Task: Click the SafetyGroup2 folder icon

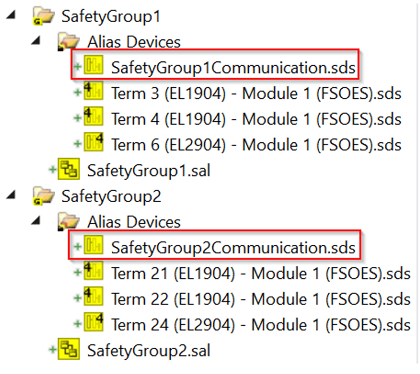Action: (x=44, y=196)
